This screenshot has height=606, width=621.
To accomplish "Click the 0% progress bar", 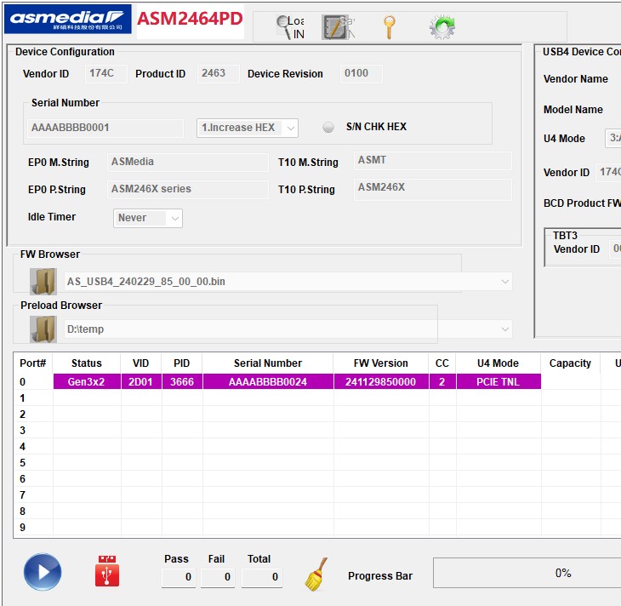I will point(527,573).
